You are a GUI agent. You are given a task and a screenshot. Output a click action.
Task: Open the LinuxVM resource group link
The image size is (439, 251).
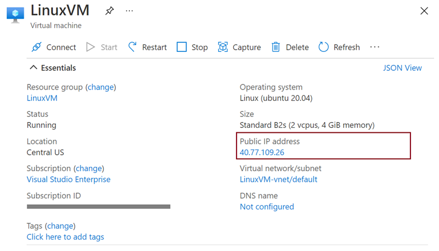point(42,98)
